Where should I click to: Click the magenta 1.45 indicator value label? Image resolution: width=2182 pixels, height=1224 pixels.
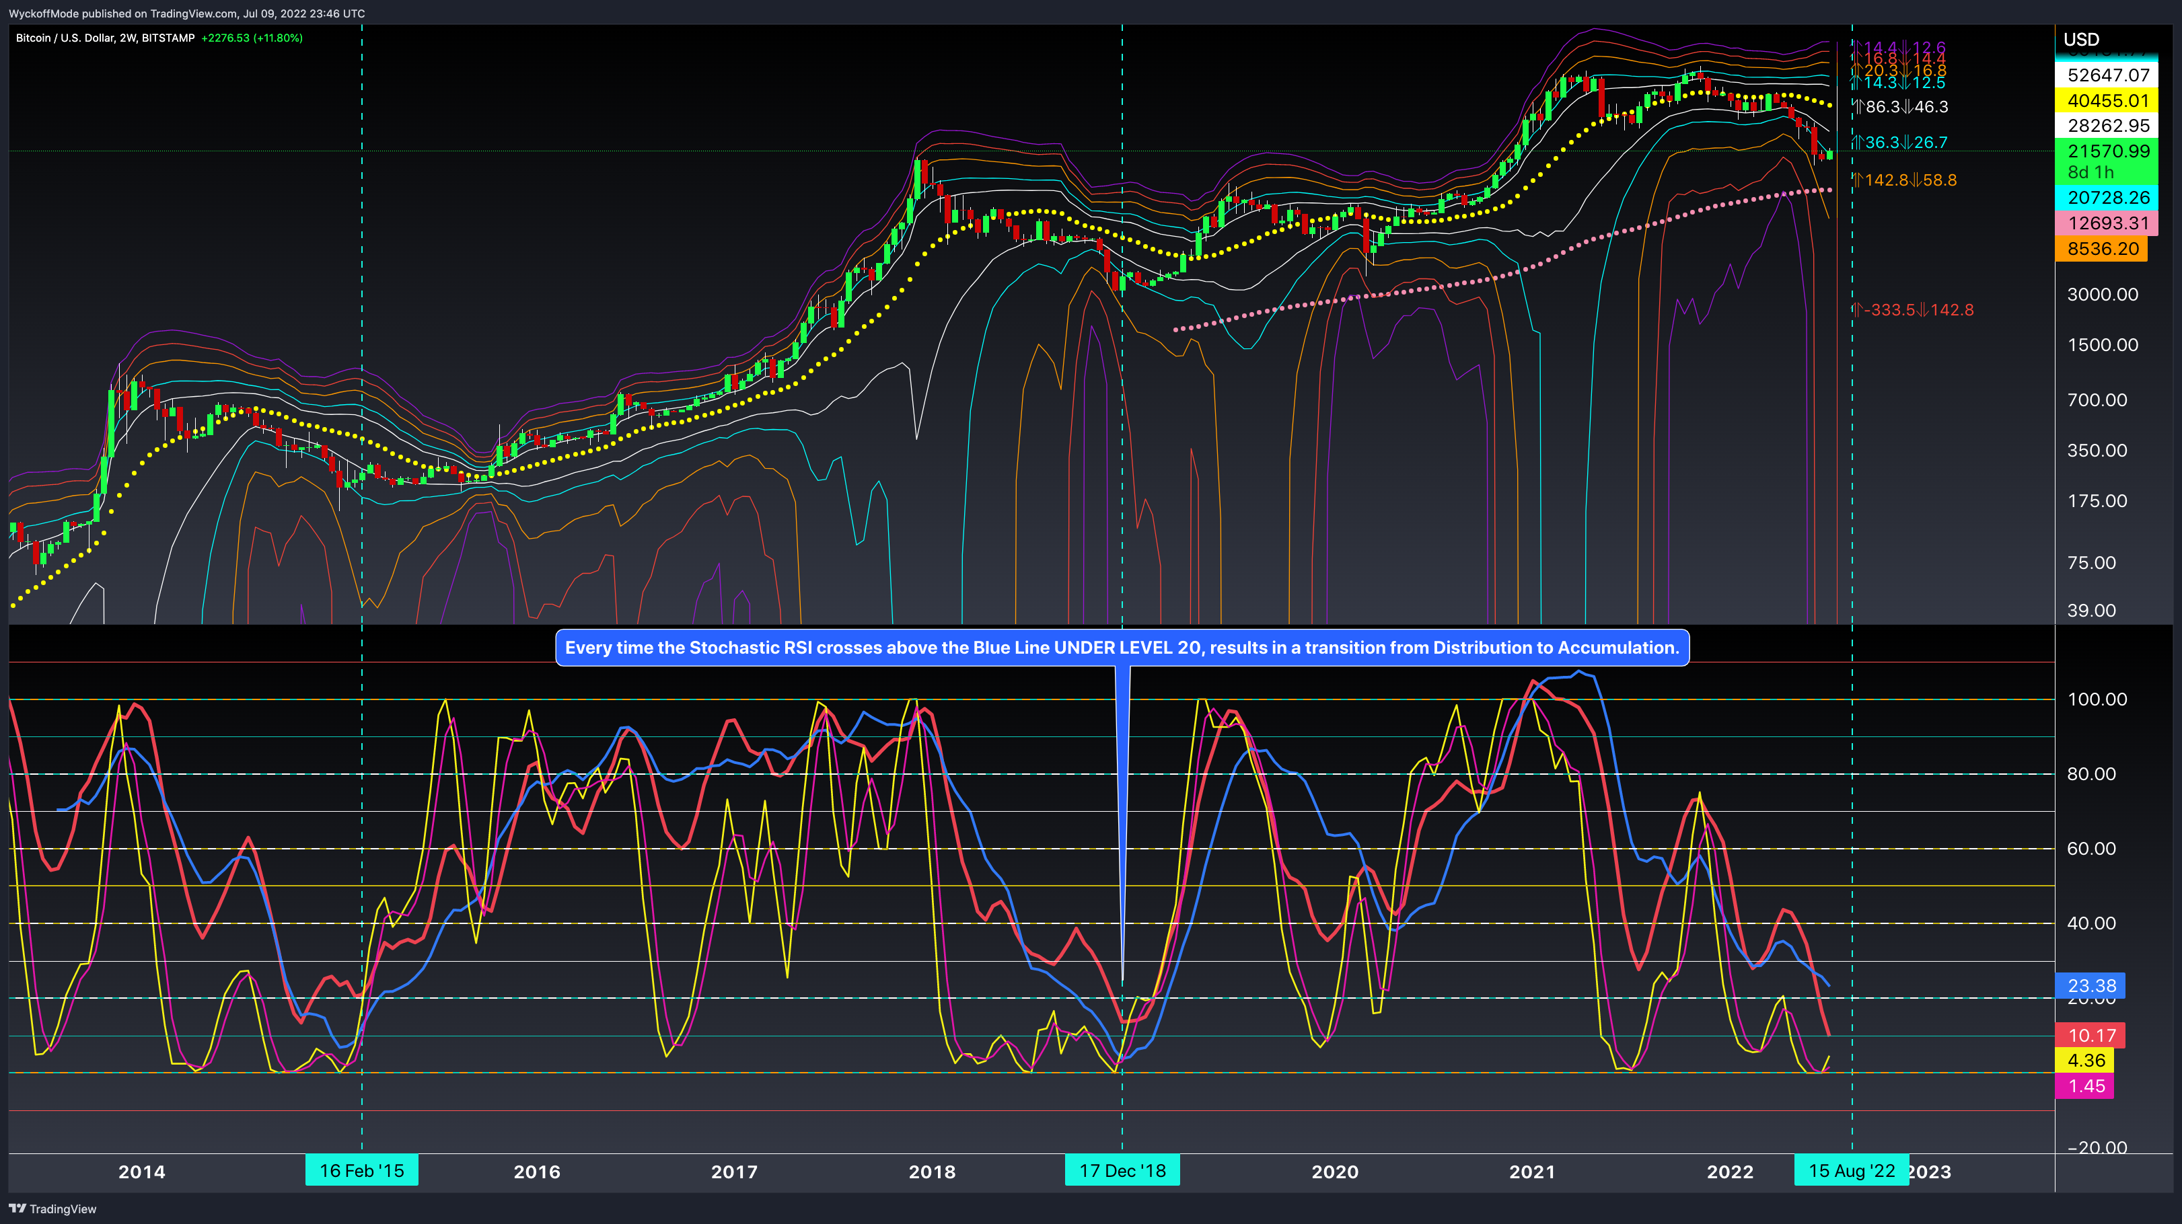tap(2085, 1086)
